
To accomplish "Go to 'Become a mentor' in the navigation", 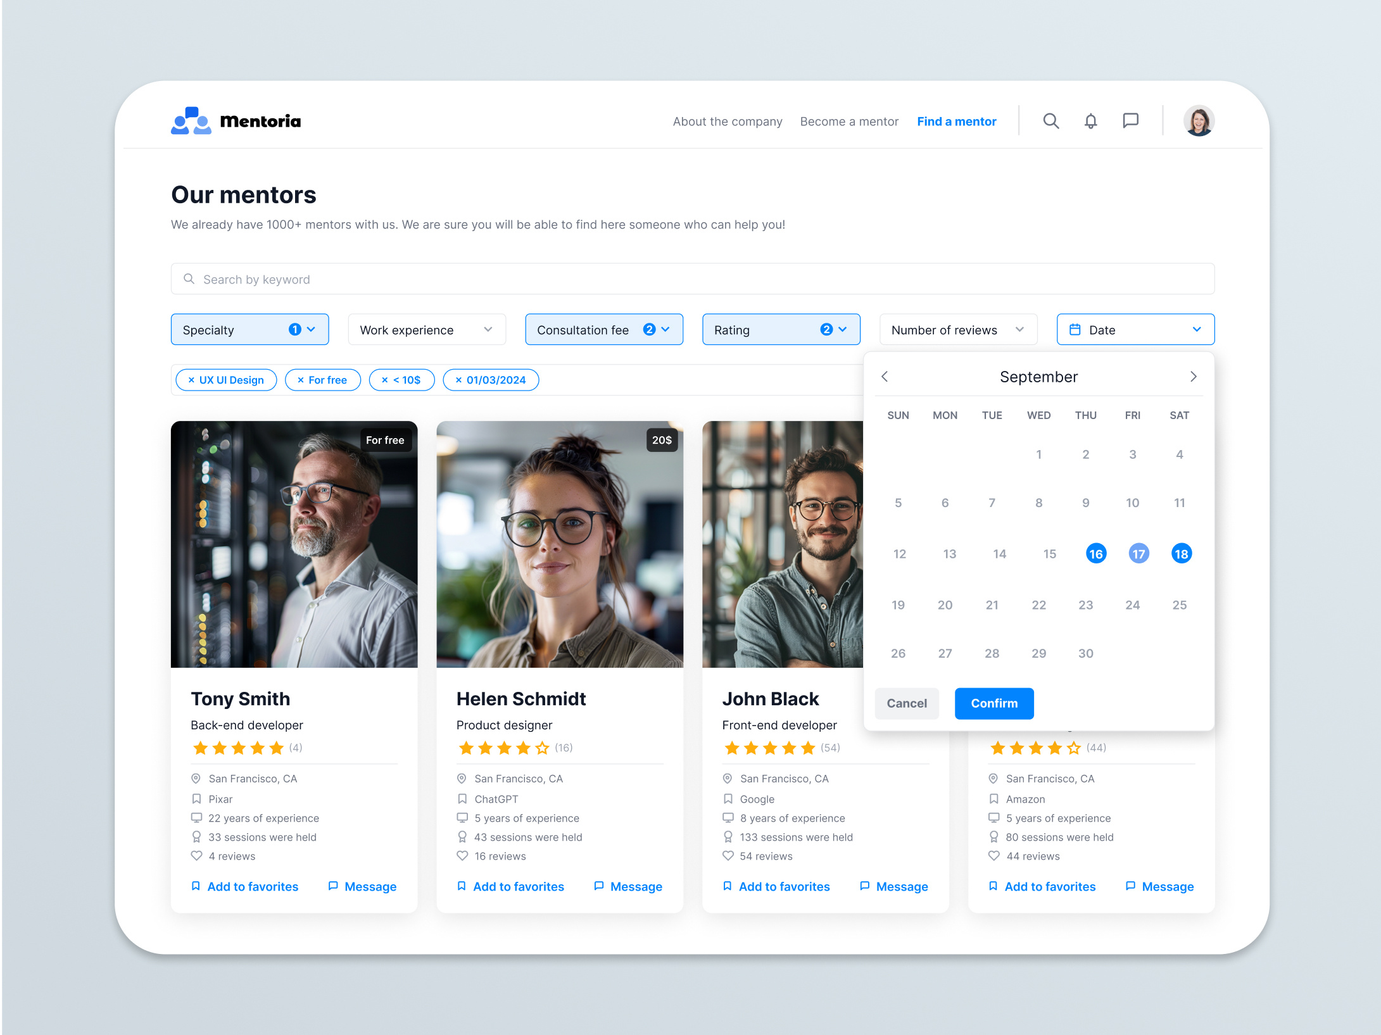I will coord(849,121).
